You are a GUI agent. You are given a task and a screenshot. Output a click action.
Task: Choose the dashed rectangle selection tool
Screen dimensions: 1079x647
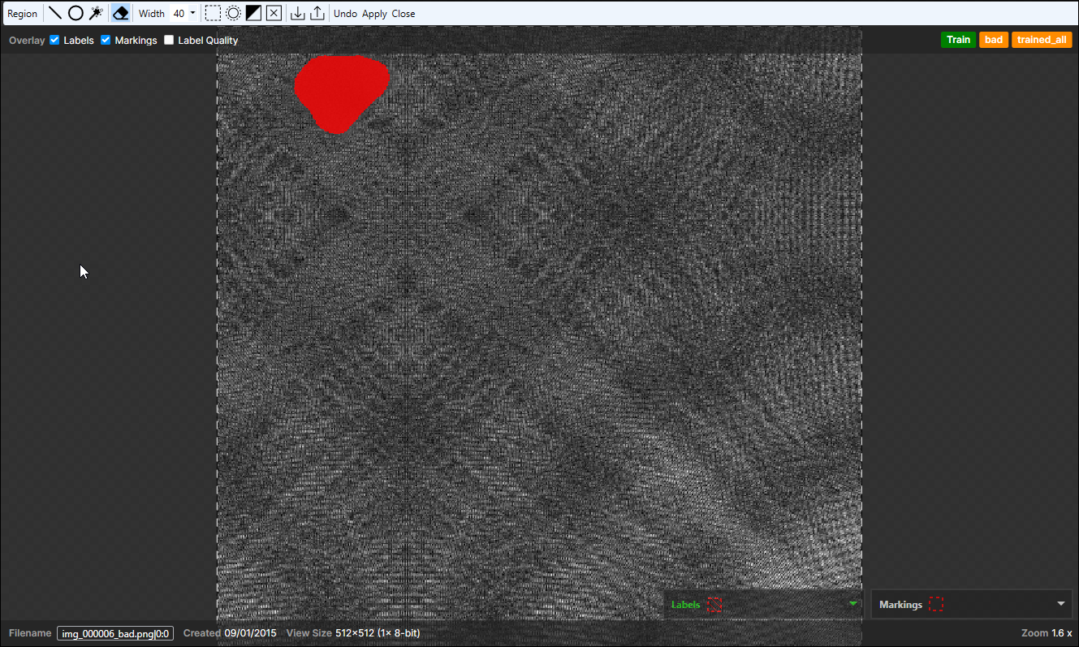click(x=213, y=13)
